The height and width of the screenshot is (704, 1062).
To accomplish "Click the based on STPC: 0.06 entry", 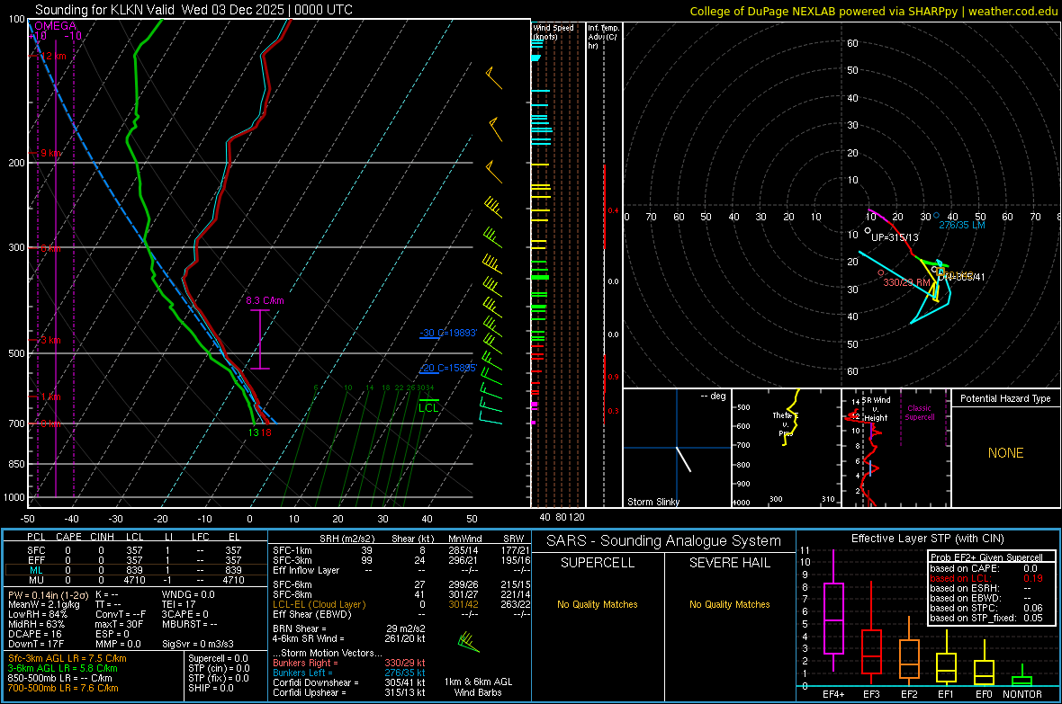I will click(986, 608).
